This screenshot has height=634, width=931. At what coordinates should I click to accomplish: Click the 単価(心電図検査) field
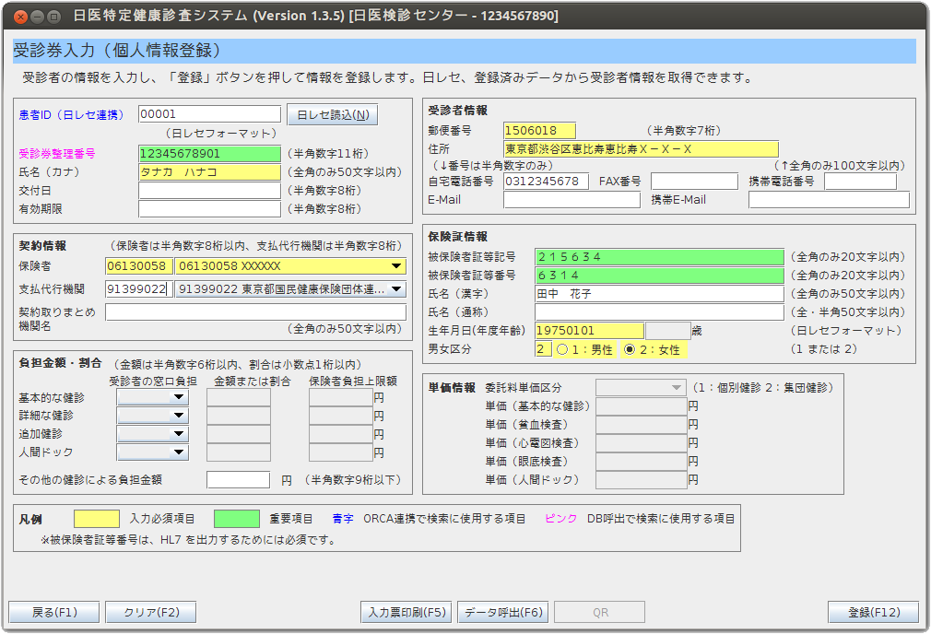point(642,443)
